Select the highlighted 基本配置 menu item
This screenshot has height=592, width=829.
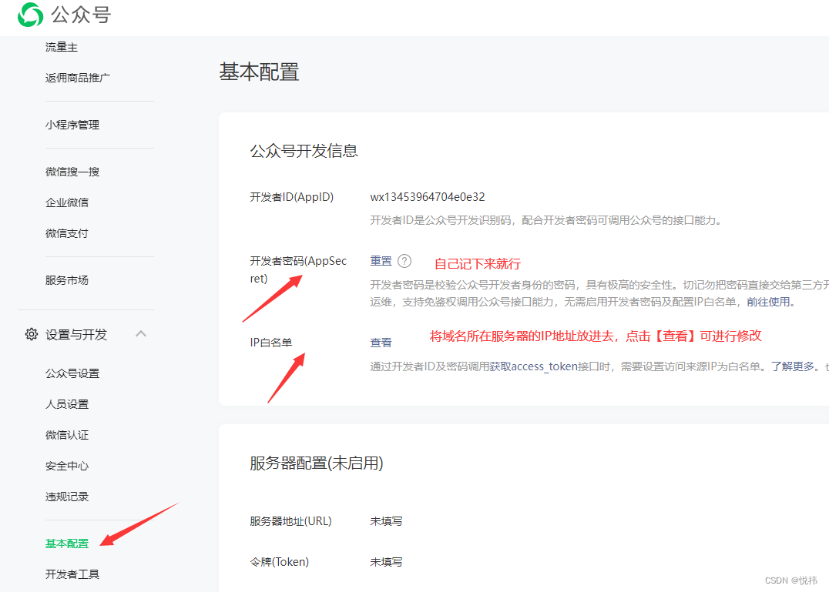(x=67, y=544)
